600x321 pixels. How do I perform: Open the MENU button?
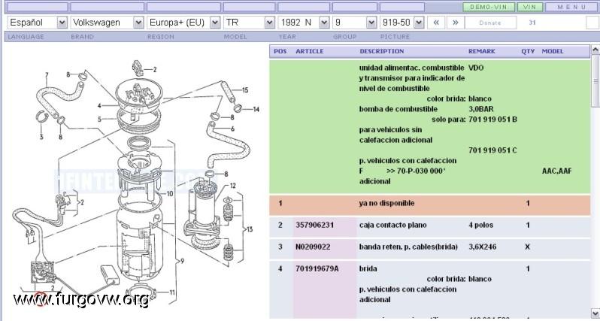point(571,7)
